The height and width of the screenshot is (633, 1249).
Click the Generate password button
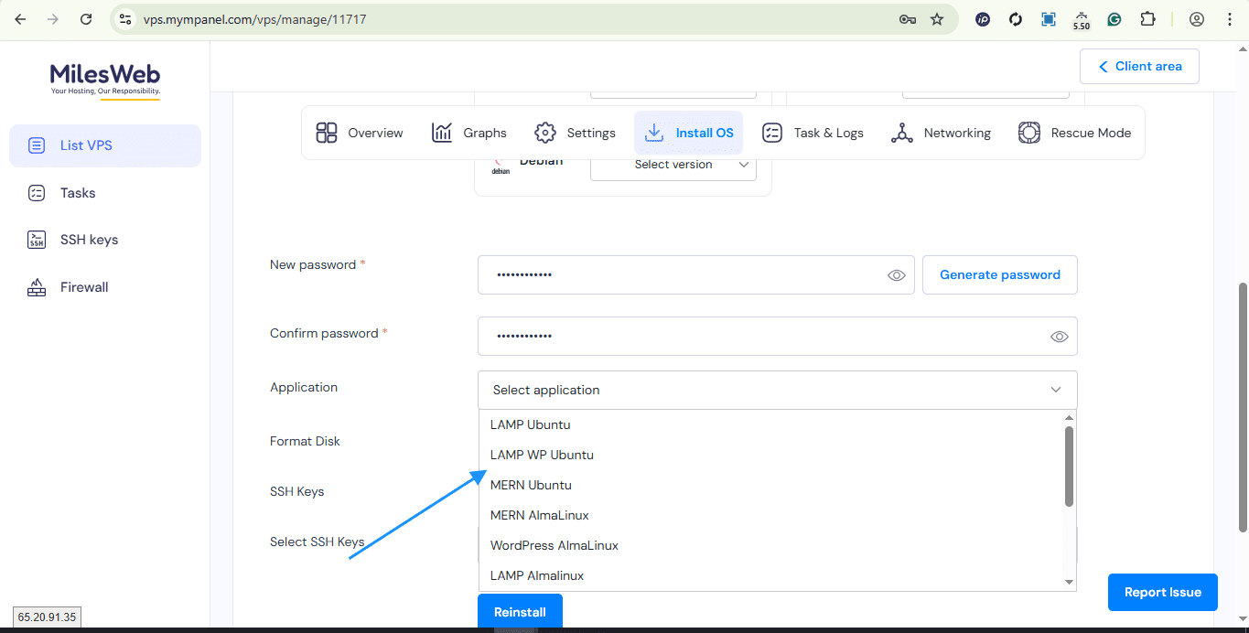click(999, 274)
